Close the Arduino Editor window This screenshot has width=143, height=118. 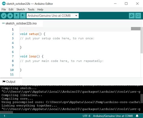pyautogui.click(x=137, y=4)
